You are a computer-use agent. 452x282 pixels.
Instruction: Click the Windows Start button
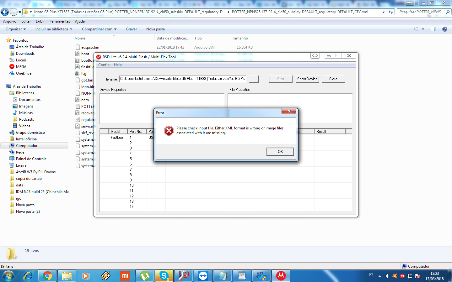9,276
